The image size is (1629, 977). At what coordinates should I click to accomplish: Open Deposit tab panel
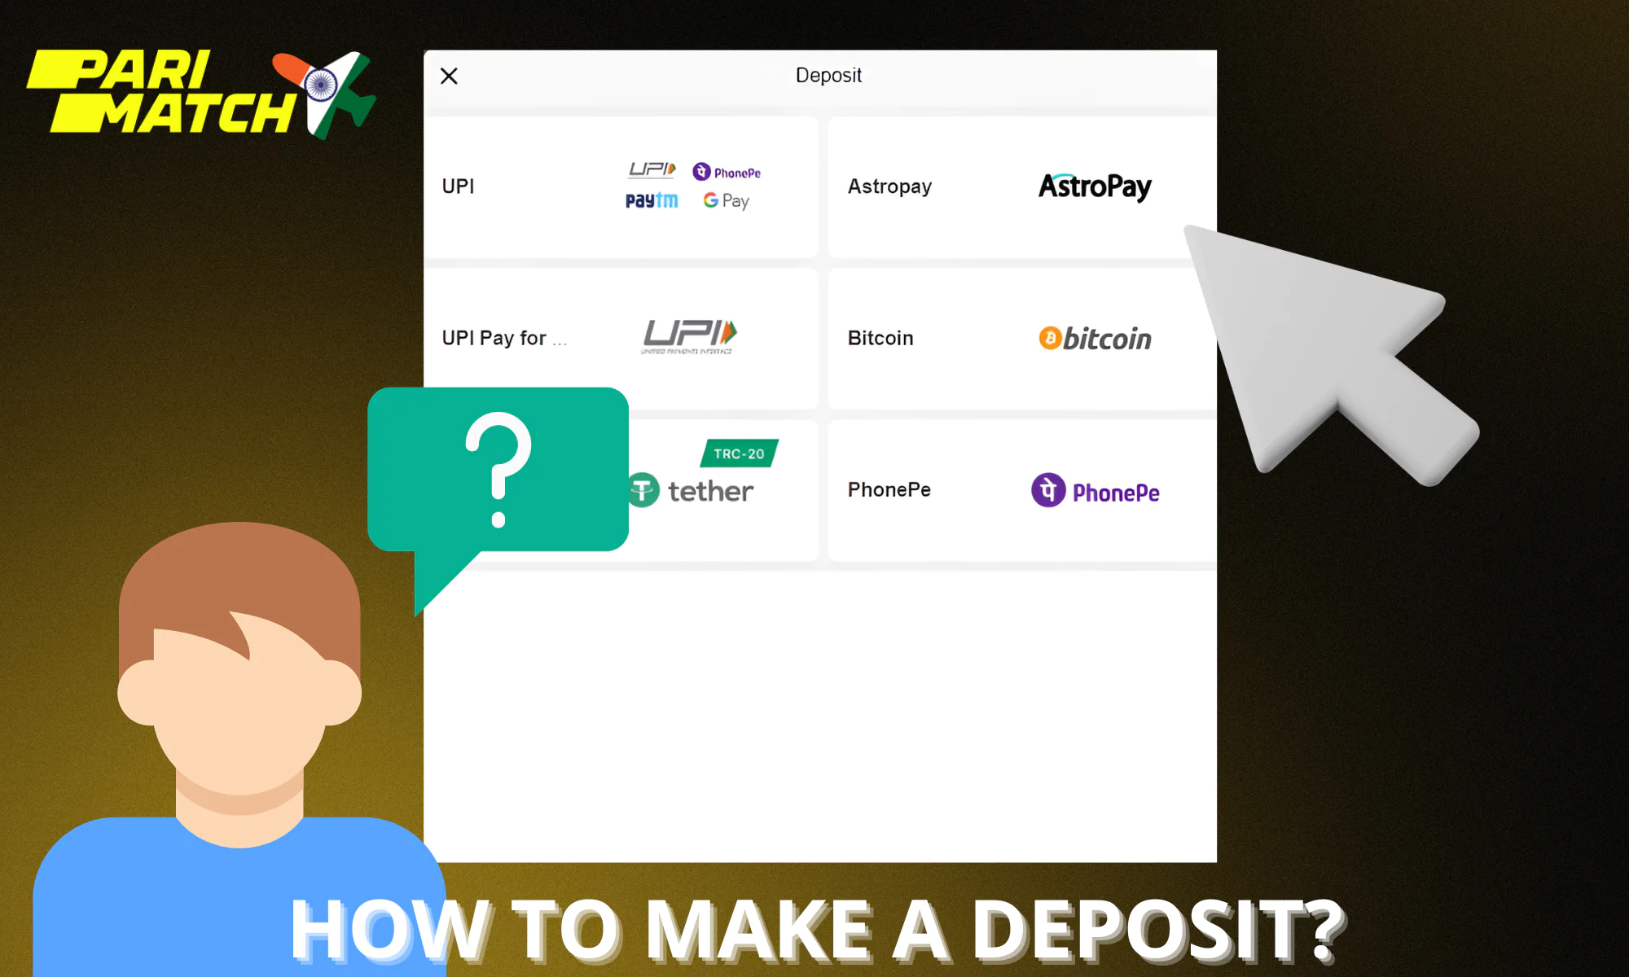[x=826, y=76]
